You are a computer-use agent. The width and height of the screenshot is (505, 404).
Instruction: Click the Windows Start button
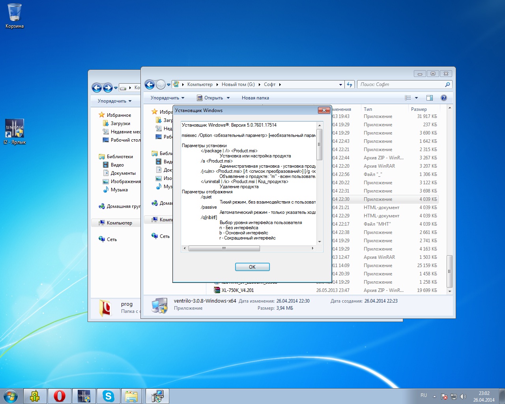(x=11, y=396)
